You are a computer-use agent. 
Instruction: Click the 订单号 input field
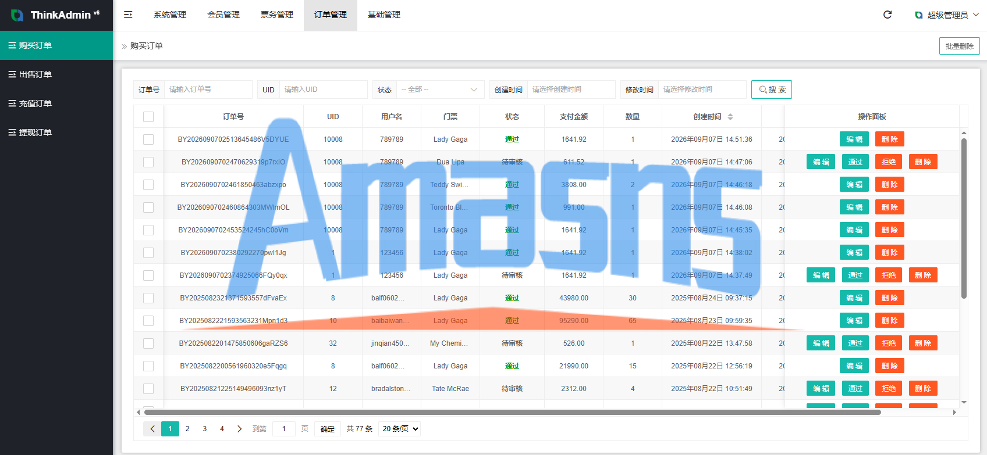(208, 89)
